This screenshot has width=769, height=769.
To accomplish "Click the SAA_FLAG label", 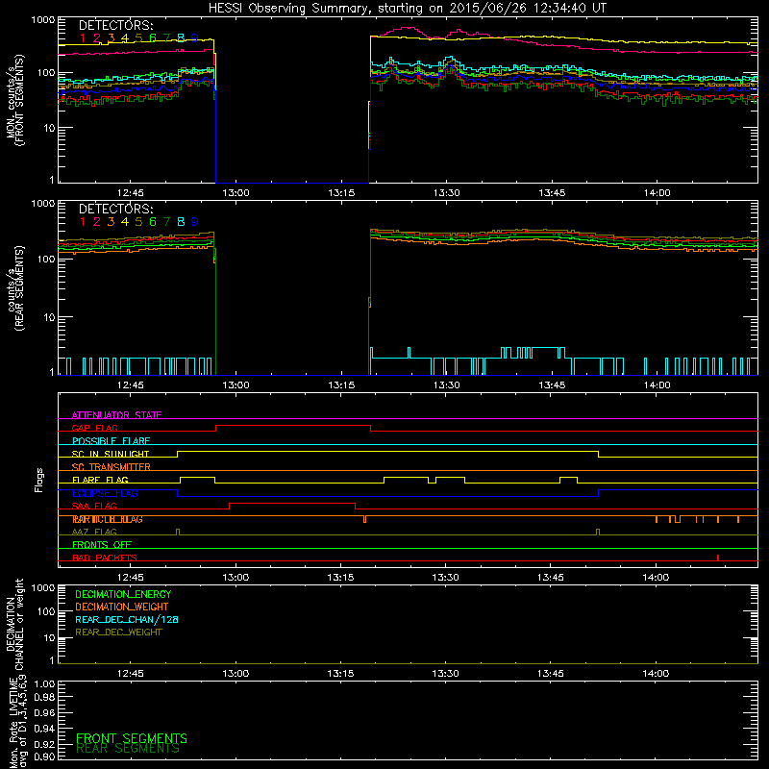I will coord(94,506).
